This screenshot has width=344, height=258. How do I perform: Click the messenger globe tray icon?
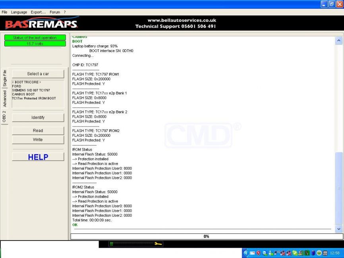click(265, 253)
